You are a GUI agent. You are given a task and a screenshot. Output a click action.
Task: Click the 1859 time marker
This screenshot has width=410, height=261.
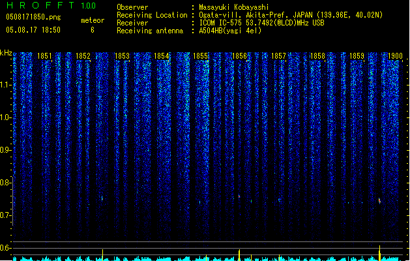tap(357, 55)
